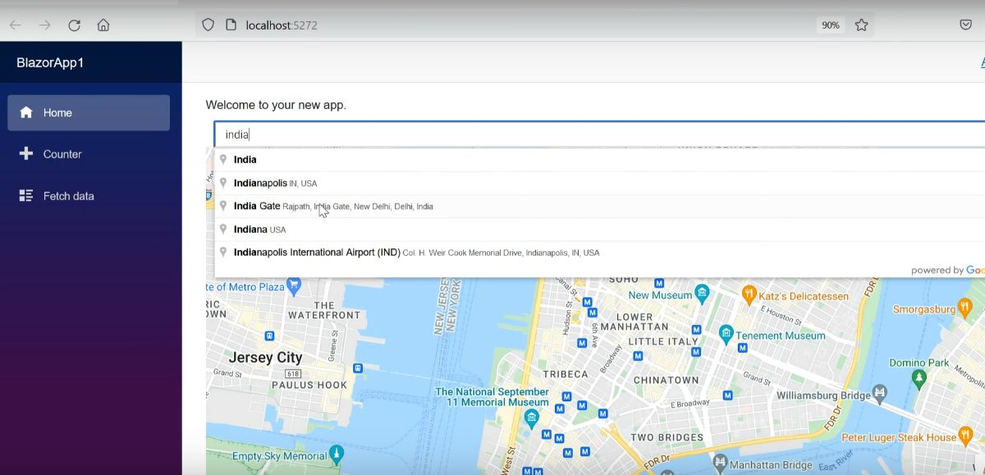Open the Fetch data page
985x475 pixels.
click(71, 195)
